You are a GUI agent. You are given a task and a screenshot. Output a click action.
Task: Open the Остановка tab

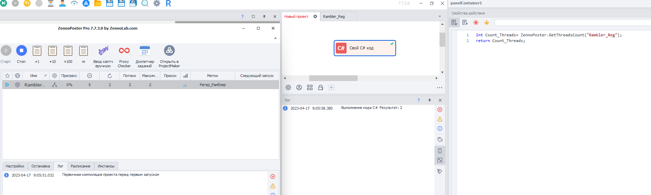[41, 166]
